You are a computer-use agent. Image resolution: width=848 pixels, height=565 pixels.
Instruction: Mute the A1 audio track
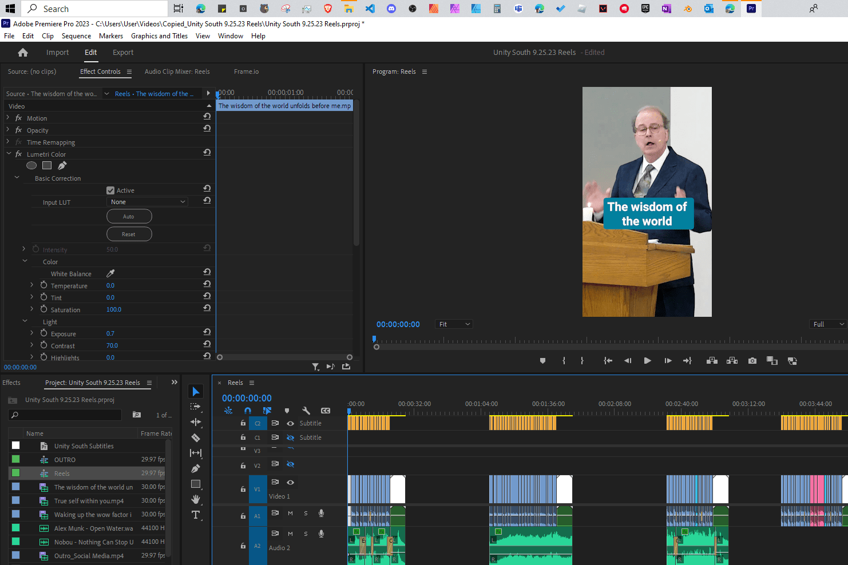pyautogui.click(x=290, y=514)
